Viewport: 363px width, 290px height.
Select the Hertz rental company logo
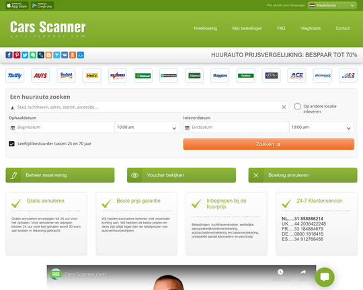(x=91, y=75)
